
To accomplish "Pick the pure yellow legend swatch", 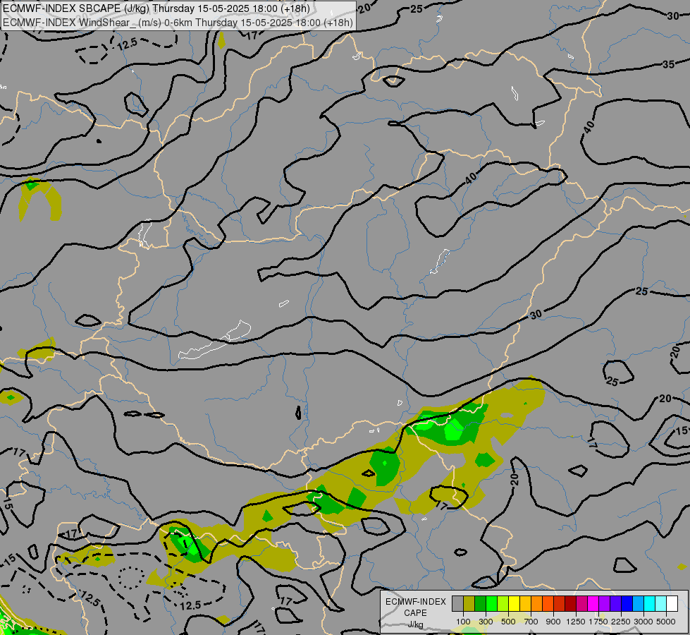I will (x=514, y=604).
